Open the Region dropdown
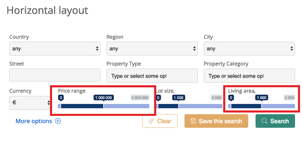 [152, 49]
